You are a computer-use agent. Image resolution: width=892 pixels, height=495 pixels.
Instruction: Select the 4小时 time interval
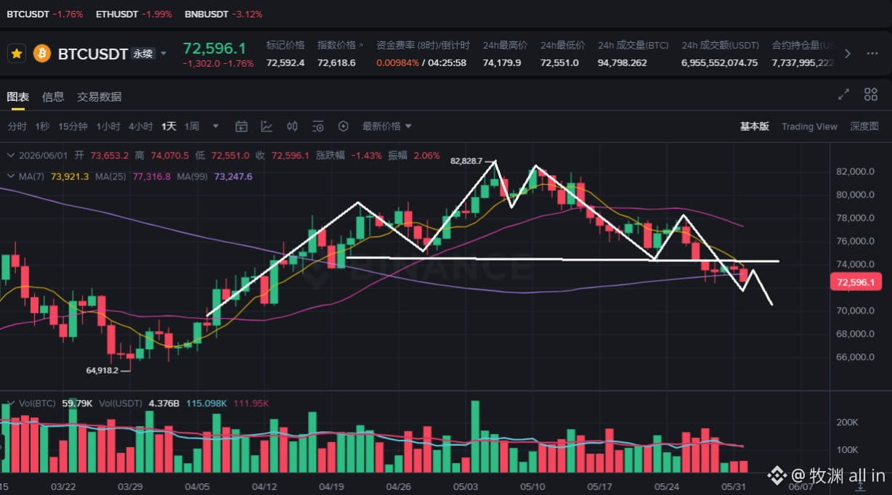pos(141,126)
